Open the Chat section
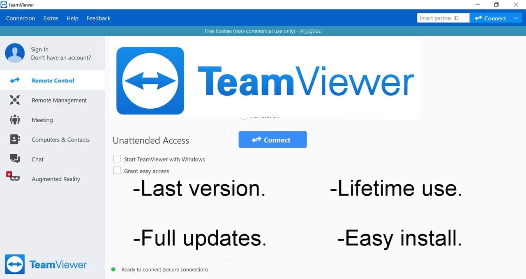Viewport: 526px width, 279px height. (x=53, y=159)
